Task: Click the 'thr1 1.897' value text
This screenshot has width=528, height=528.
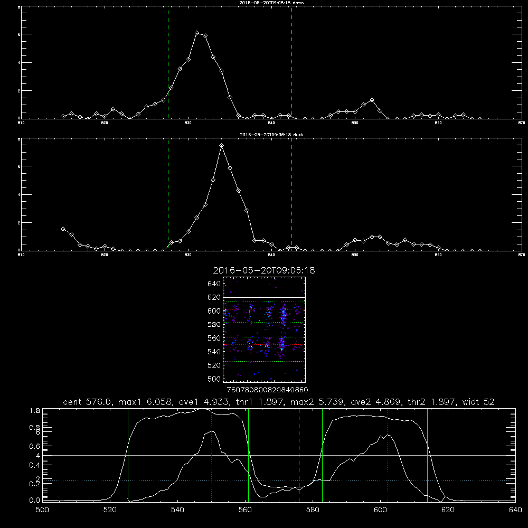Action: click(x=259, y=402)
